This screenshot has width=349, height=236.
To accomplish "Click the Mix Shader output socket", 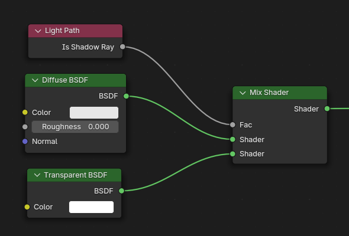I will [x=327, y=109].
